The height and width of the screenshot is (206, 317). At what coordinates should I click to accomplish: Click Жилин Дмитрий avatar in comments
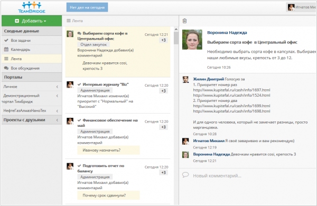185,80
